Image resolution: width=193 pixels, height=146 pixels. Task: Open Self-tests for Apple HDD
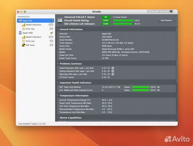coord(28,45)
